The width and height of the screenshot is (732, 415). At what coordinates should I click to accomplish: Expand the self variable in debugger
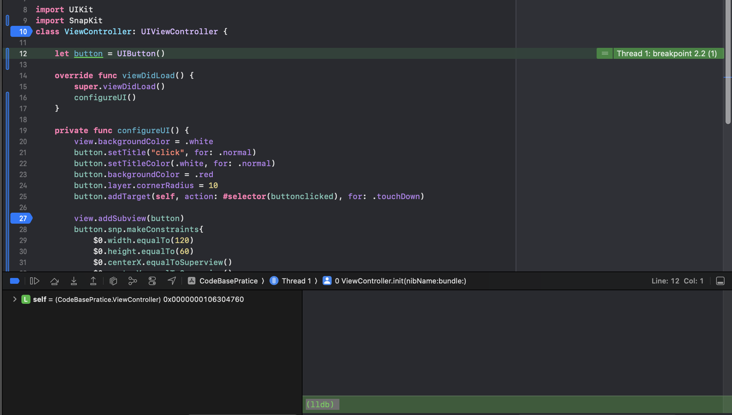pyautogui.click(x=15, y=299)
